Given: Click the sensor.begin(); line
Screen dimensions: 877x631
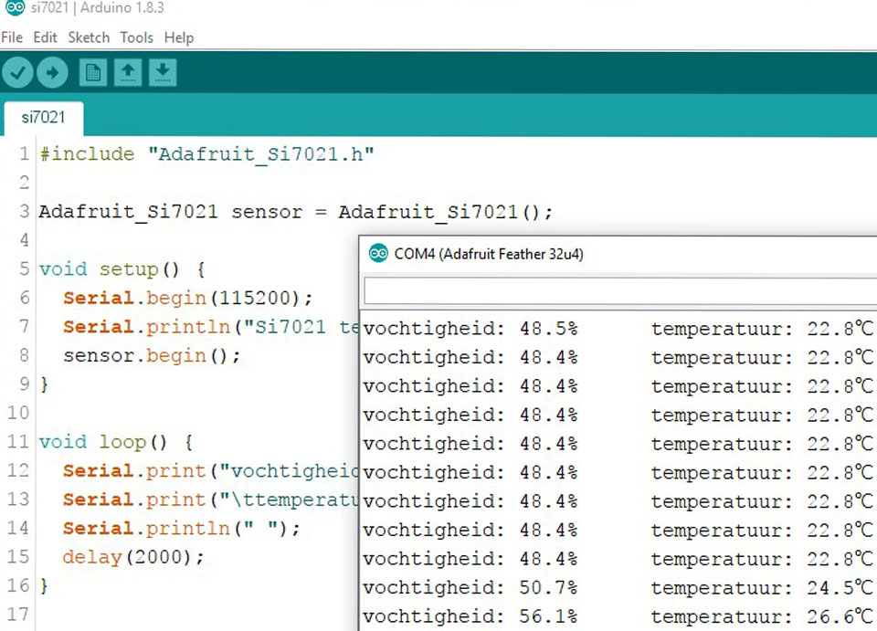Looking at the screenshot, I should tap(152, 355).
